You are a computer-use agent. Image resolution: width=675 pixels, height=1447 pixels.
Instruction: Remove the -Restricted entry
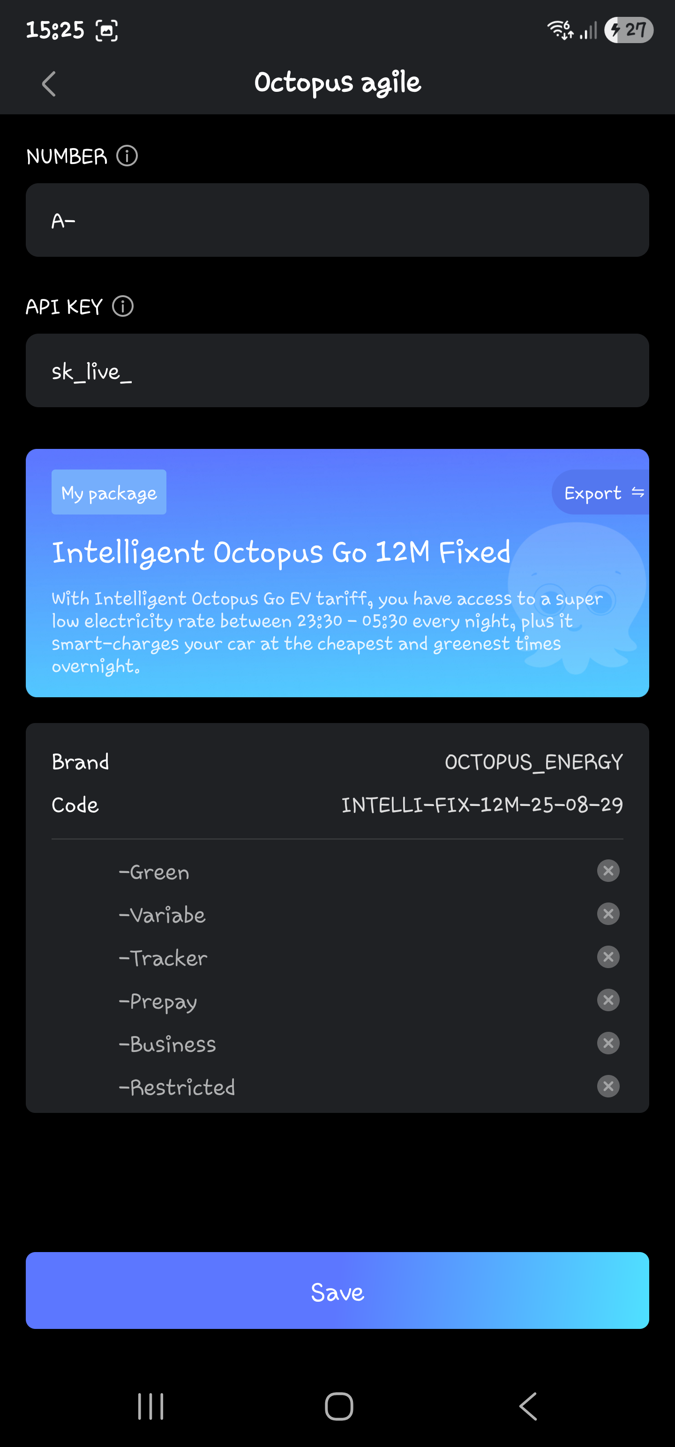click(x=607, y=1086)
